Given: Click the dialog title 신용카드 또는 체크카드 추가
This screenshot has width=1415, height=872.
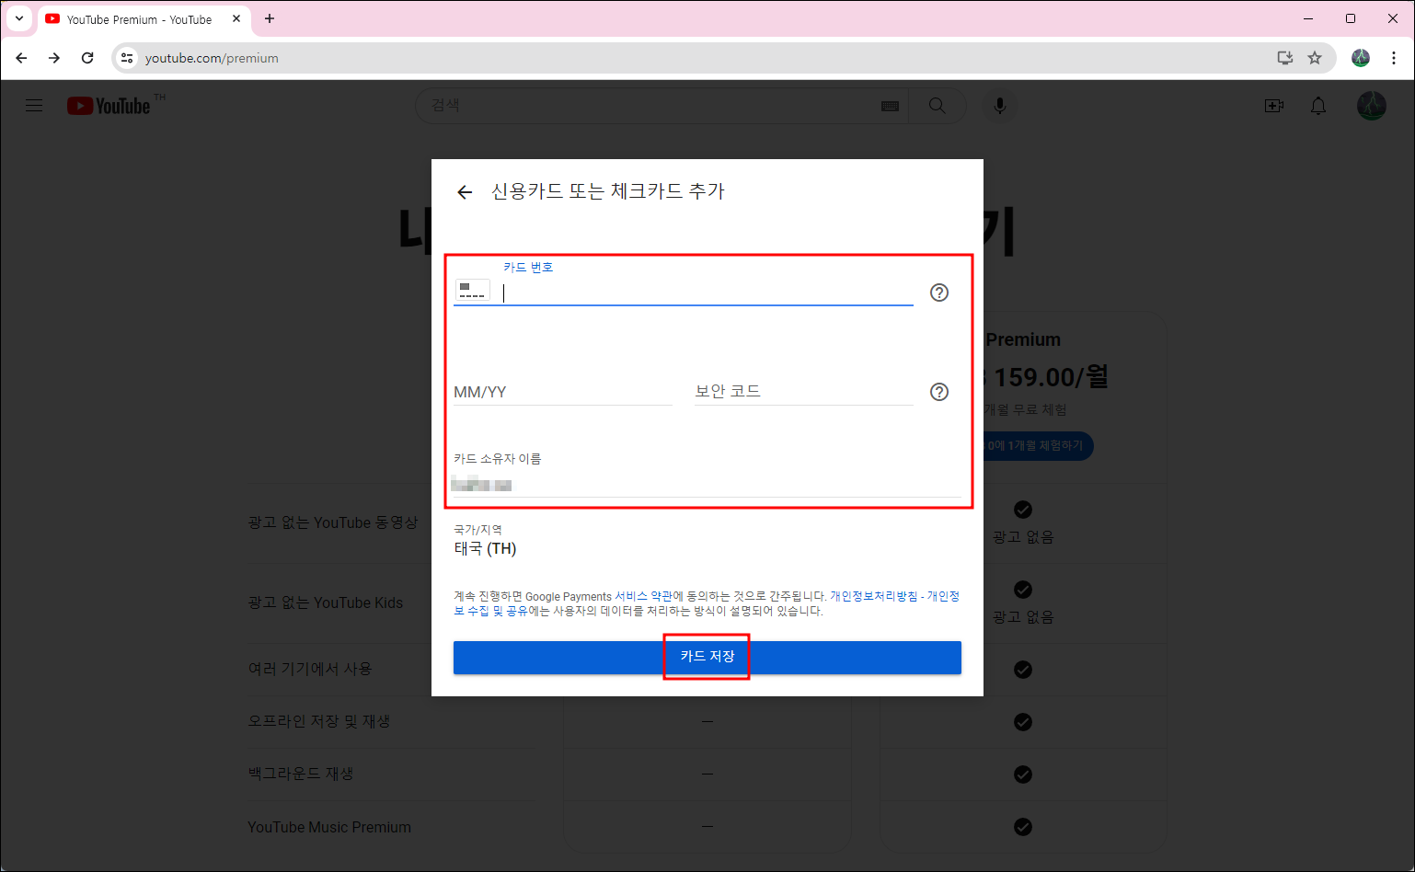Looking at the screenshot, I should [608, 191].
